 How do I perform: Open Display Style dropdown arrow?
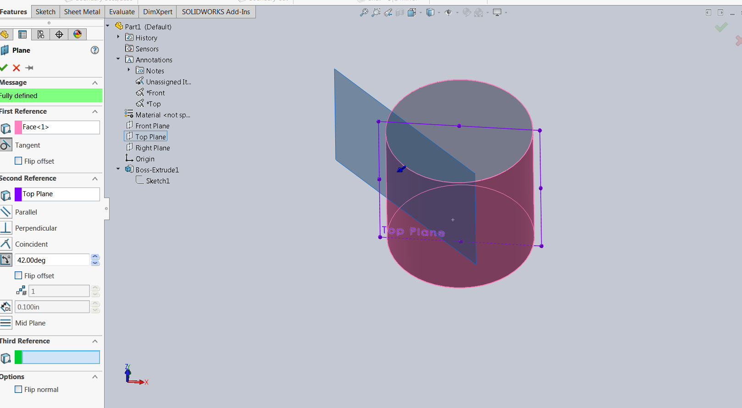[439, 12]
